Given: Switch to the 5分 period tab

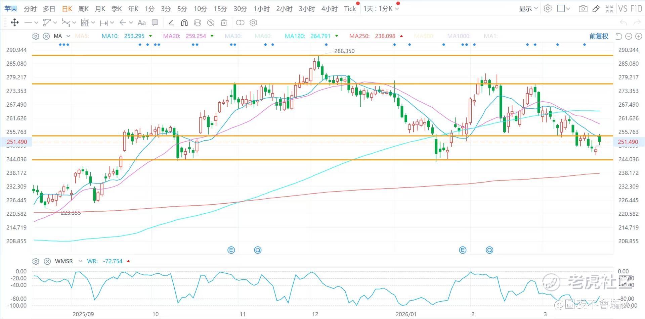Looking at the screenshot, I should tap(182, 9).
